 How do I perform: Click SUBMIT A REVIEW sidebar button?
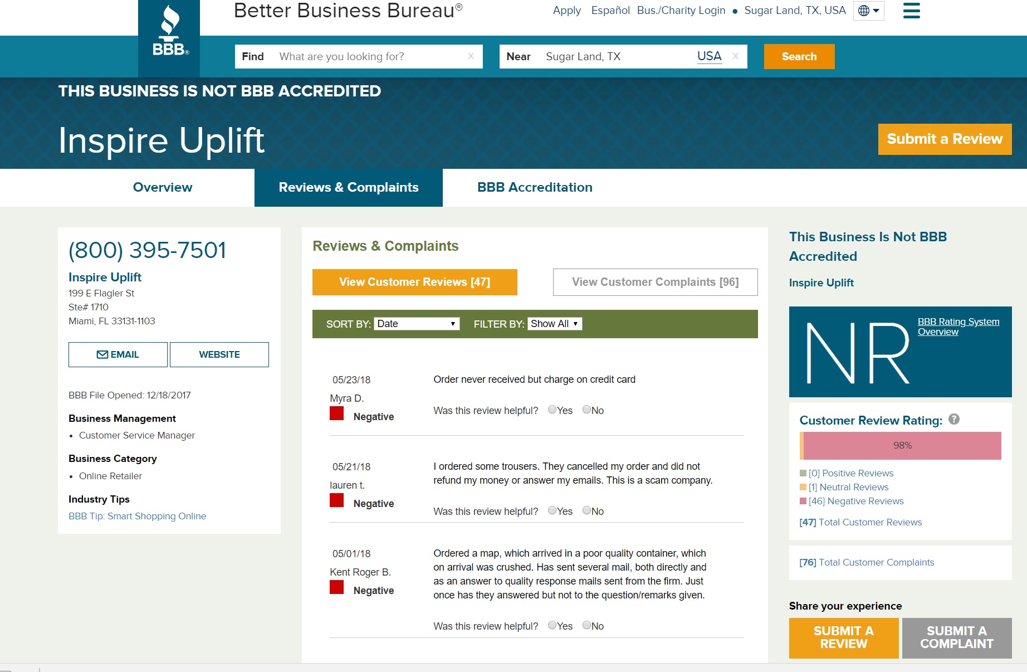tap(844, 637)
